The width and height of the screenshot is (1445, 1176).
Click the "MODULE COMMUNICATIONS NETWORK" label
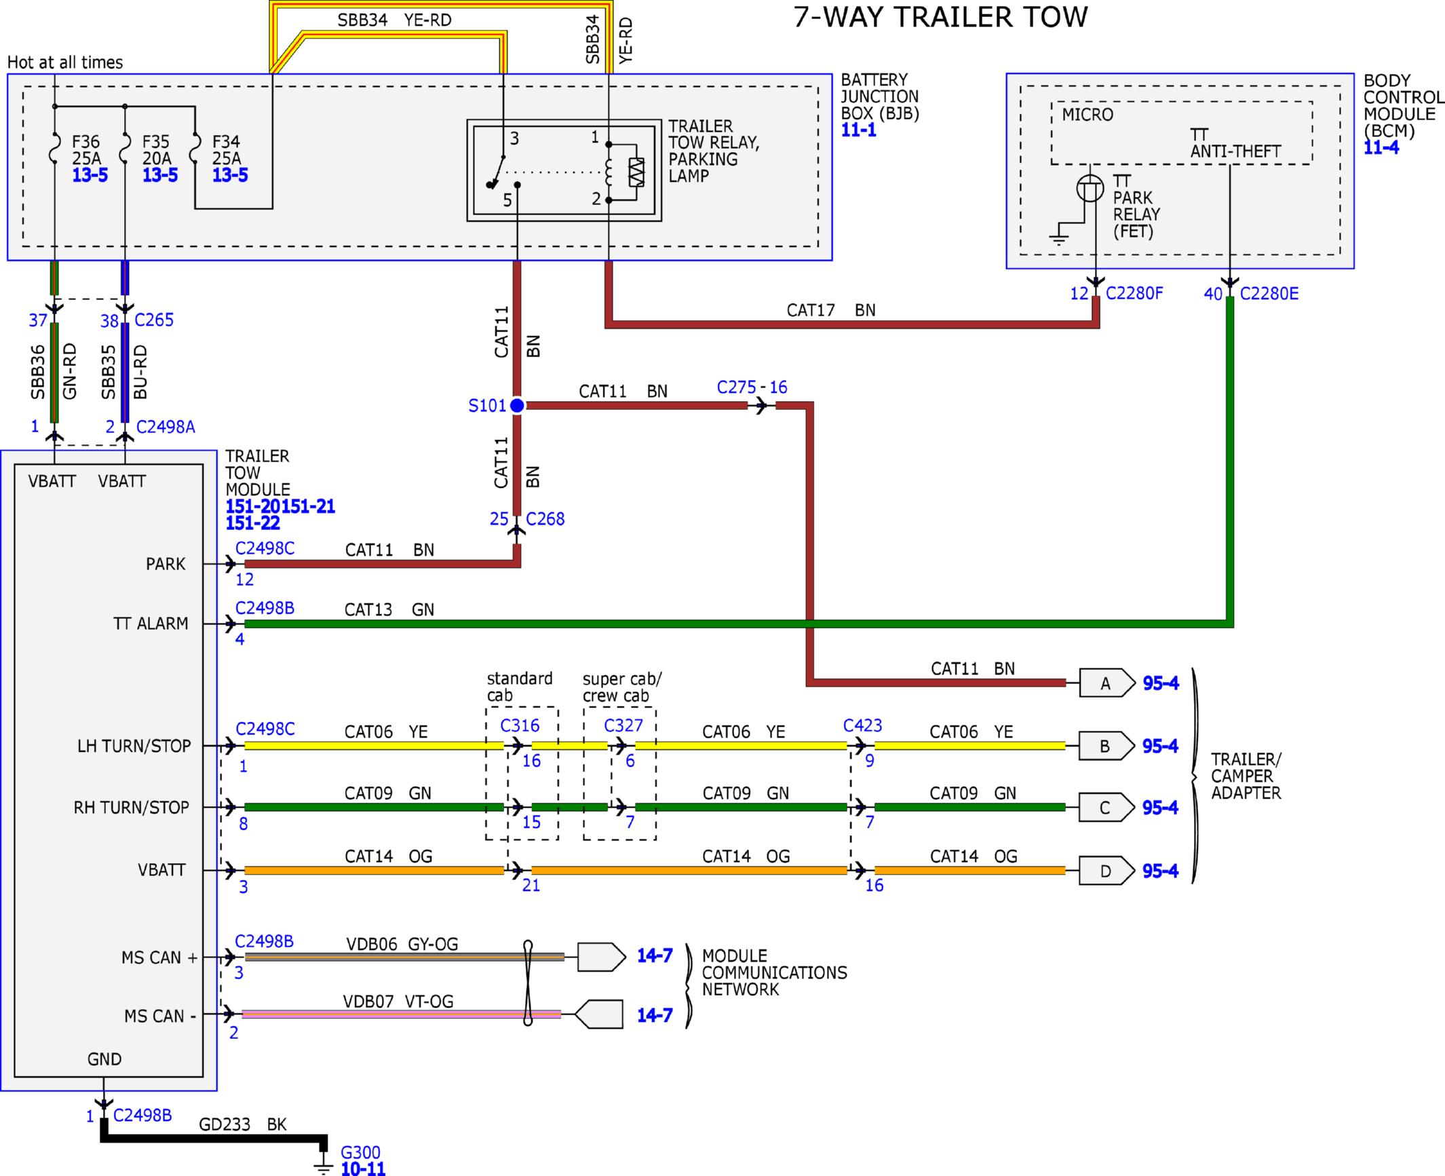coord(775,972)
